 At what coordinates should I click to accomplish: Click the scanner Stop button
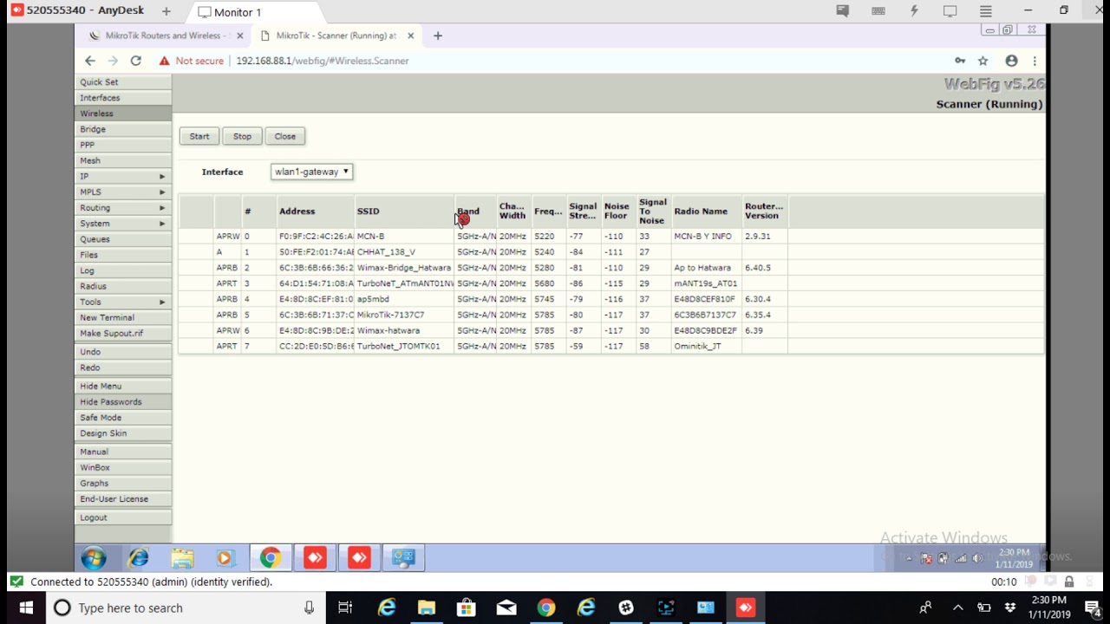(242, 136)
